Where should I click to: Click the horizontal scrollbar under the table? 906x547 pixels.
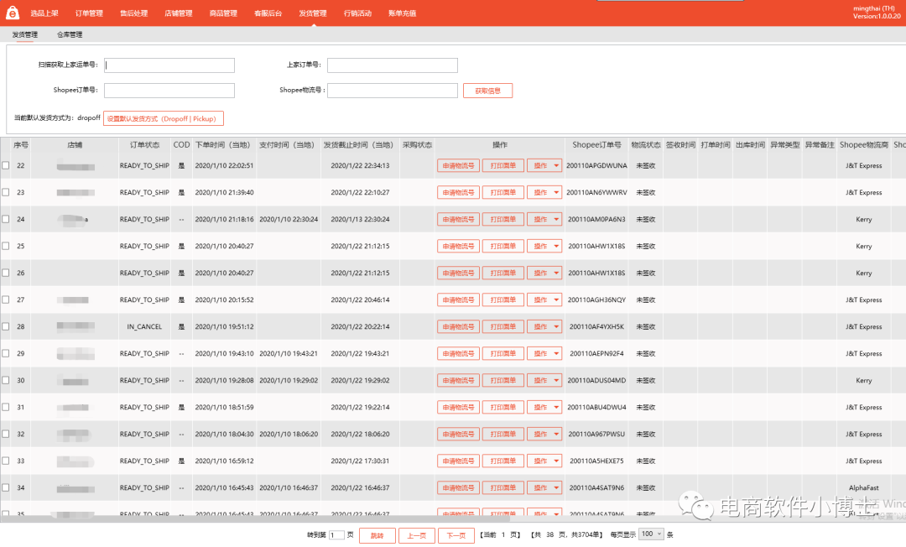[x=254, y=518]
